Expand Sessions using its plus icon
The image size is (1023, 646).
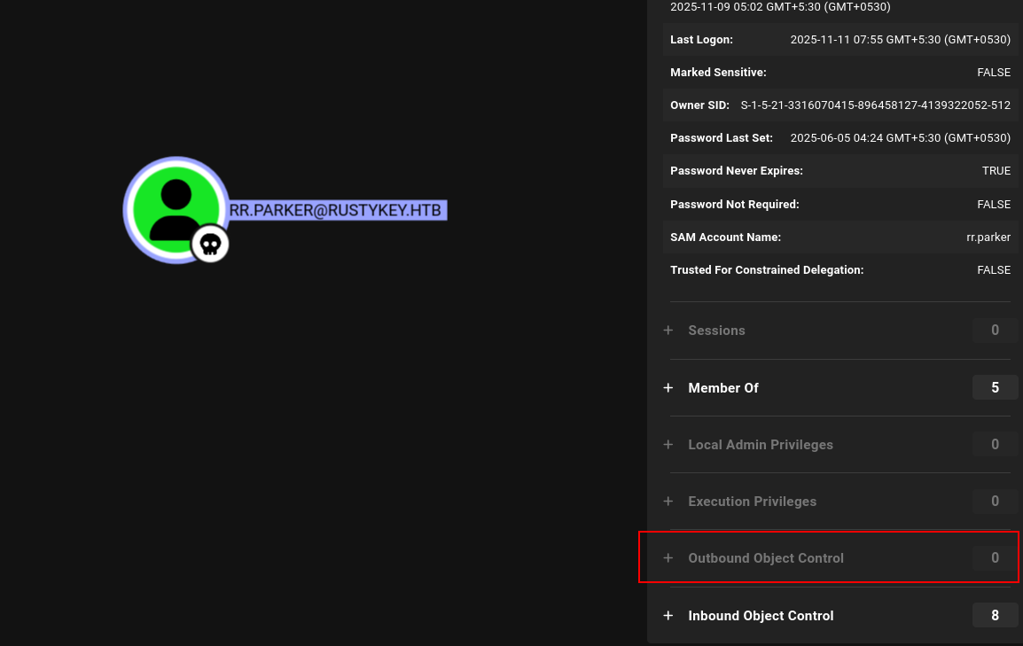[668, 331]
